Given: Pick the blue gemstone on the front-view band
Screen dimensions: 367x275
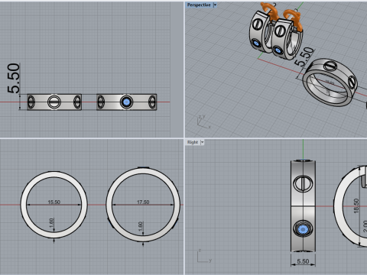Looking at the screenshot, I should 126,102.
